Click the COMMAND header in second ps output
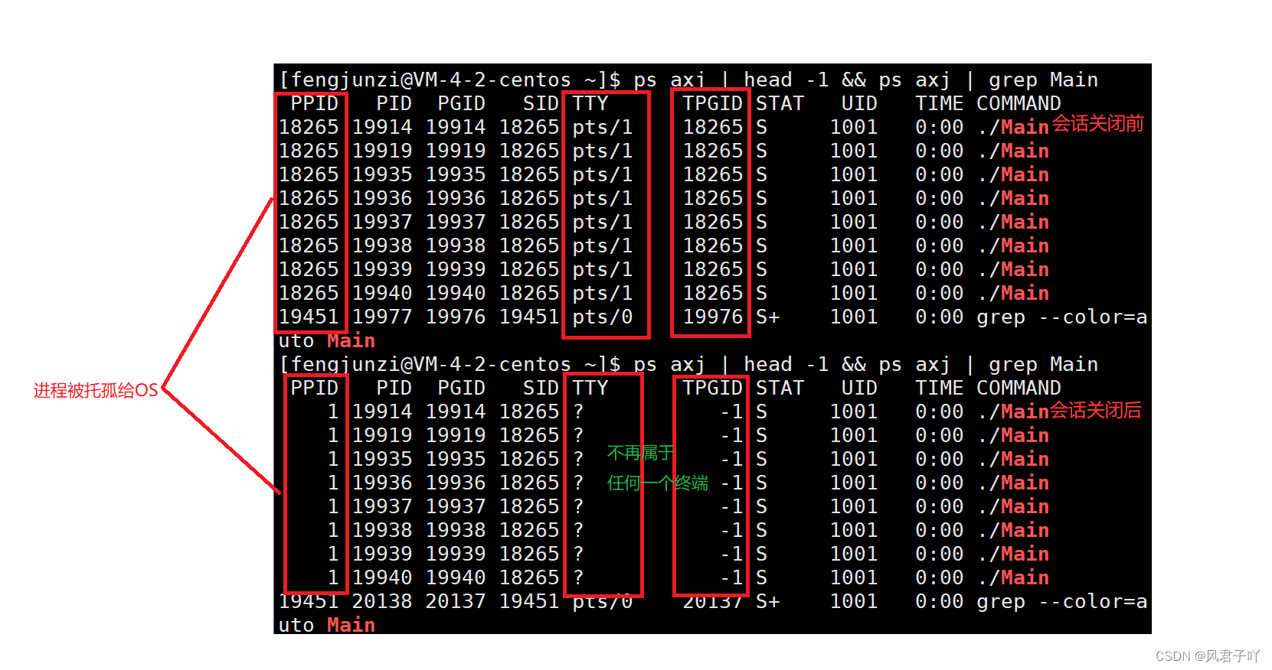The width and height of the screenshot is (1272, 670). [x=1019, y=388]
